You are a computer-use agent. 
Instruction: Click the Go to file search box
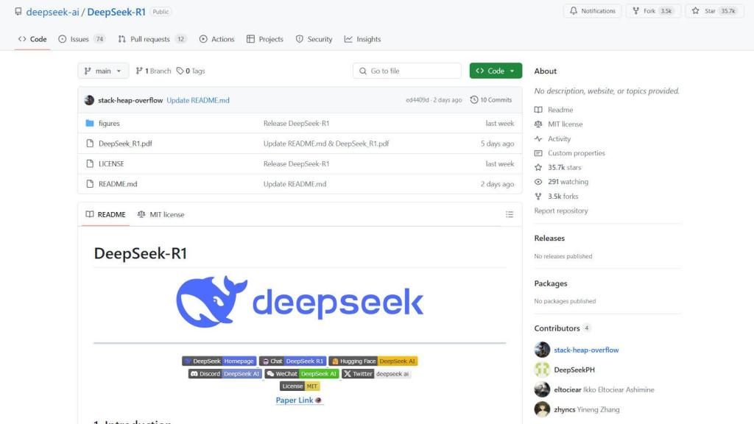(x=406, y=70)
